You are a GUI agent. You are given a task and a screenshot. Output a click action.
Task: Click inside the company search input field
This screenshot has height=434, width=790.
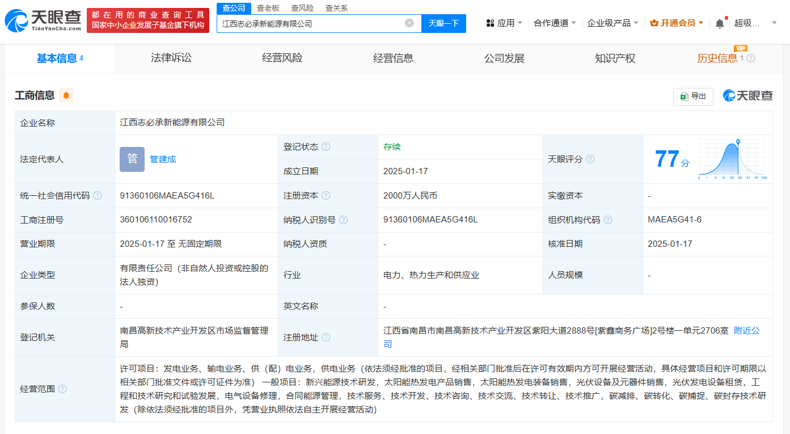tap(312, 23)
